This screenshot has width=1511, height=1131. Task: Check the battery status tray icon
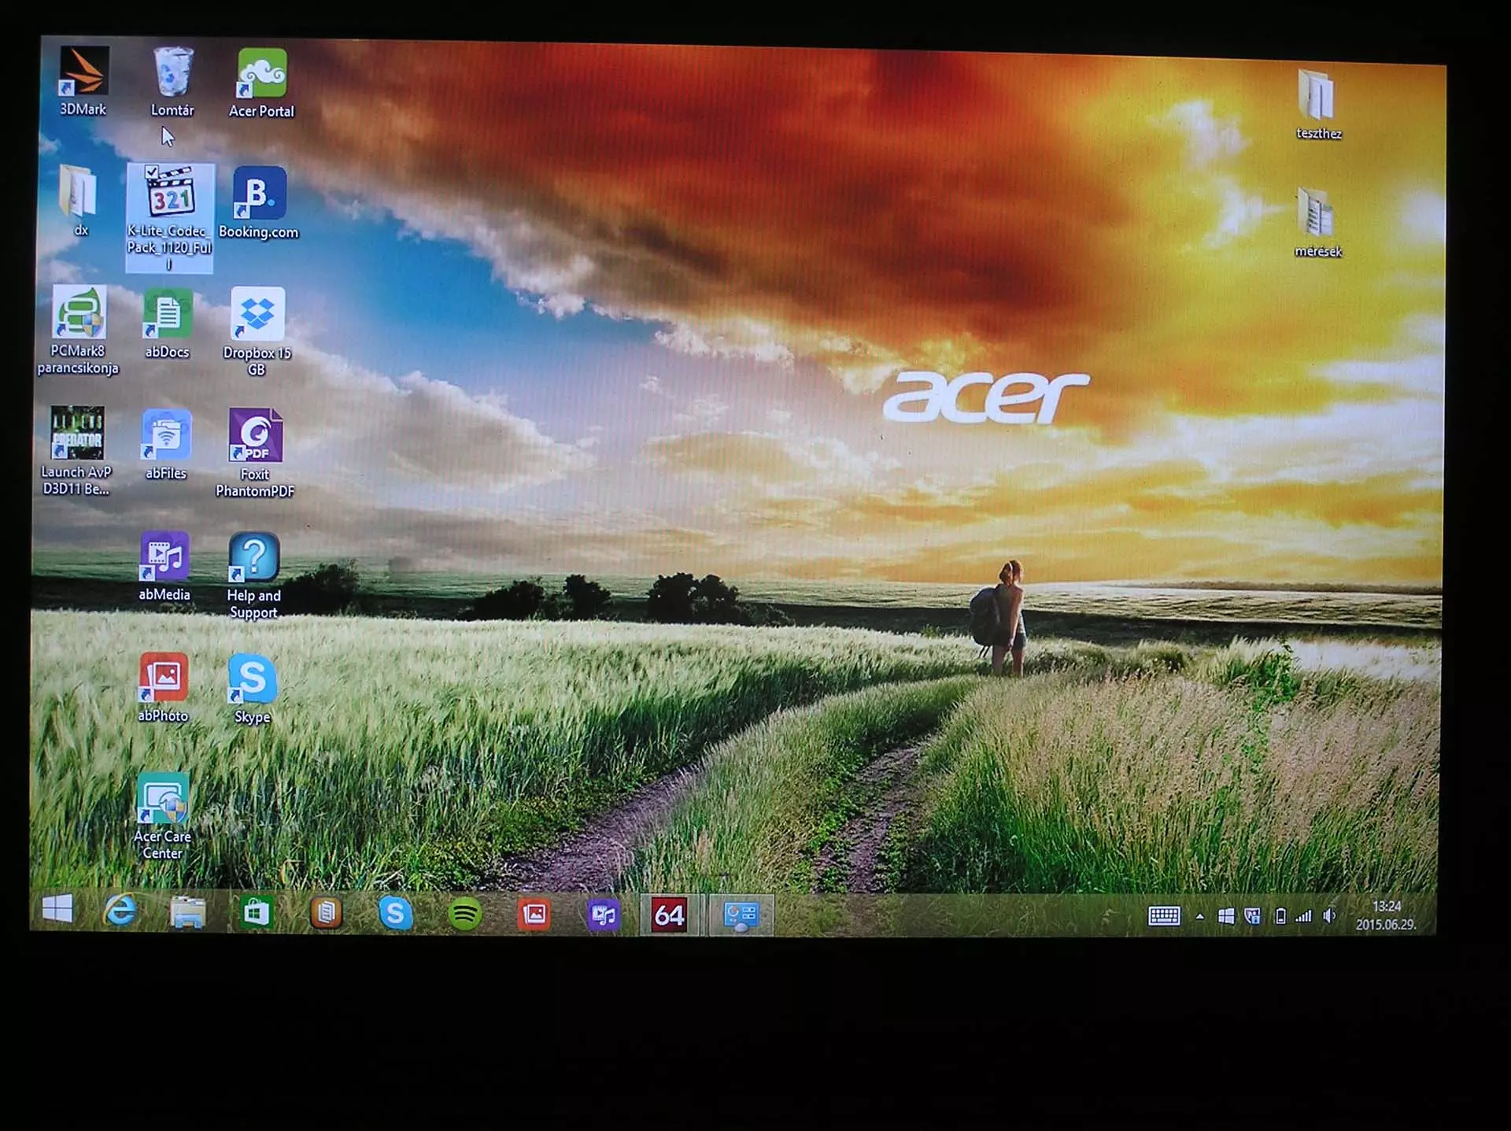coord(1280,916)
